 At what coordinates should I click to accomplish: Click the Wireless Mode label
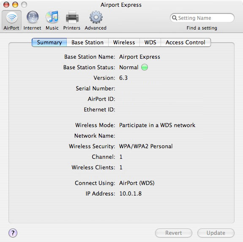pyautogui.click(x=95, y=125)
